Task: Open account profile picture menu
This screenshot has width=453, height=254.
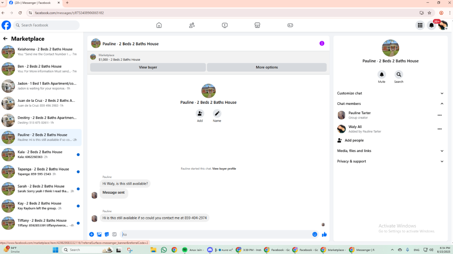Action: tap(443, 25)
